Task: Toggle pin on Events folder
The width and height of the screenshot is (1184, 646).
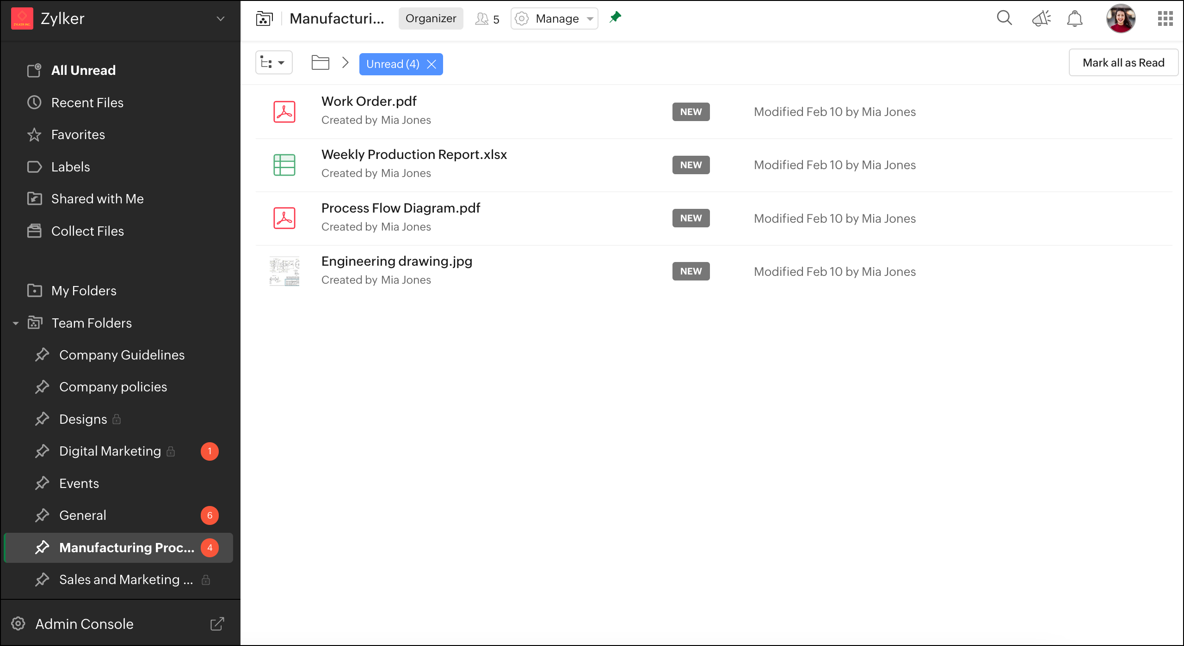Action: [42, 483]
